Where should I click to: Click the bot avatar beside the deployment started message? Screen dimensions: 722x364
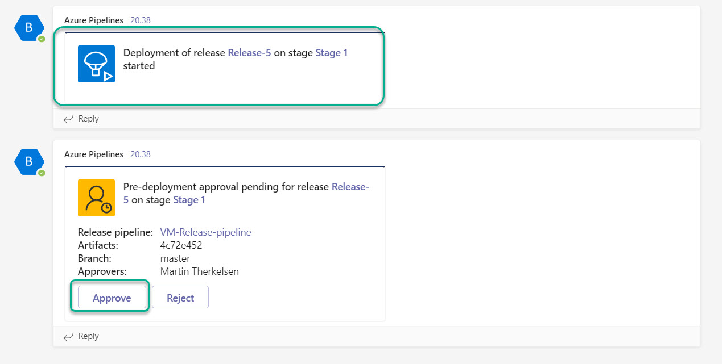30,28
